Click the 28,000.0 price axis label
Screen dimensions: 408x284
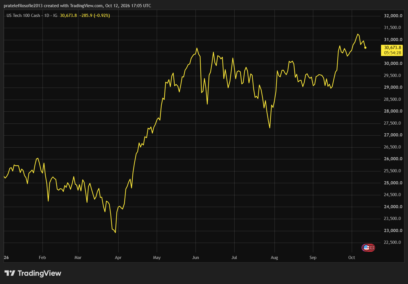point(393,111)
